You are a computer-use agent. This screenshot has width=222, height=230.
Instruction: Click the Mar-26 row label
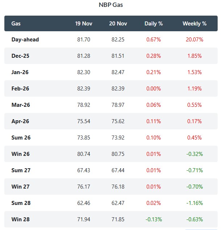coord(21,105)
